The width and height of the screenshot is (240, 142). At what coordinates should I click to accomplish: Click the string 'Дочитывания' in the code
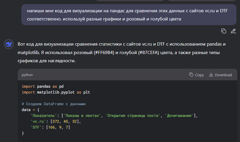tap(179, 115)
